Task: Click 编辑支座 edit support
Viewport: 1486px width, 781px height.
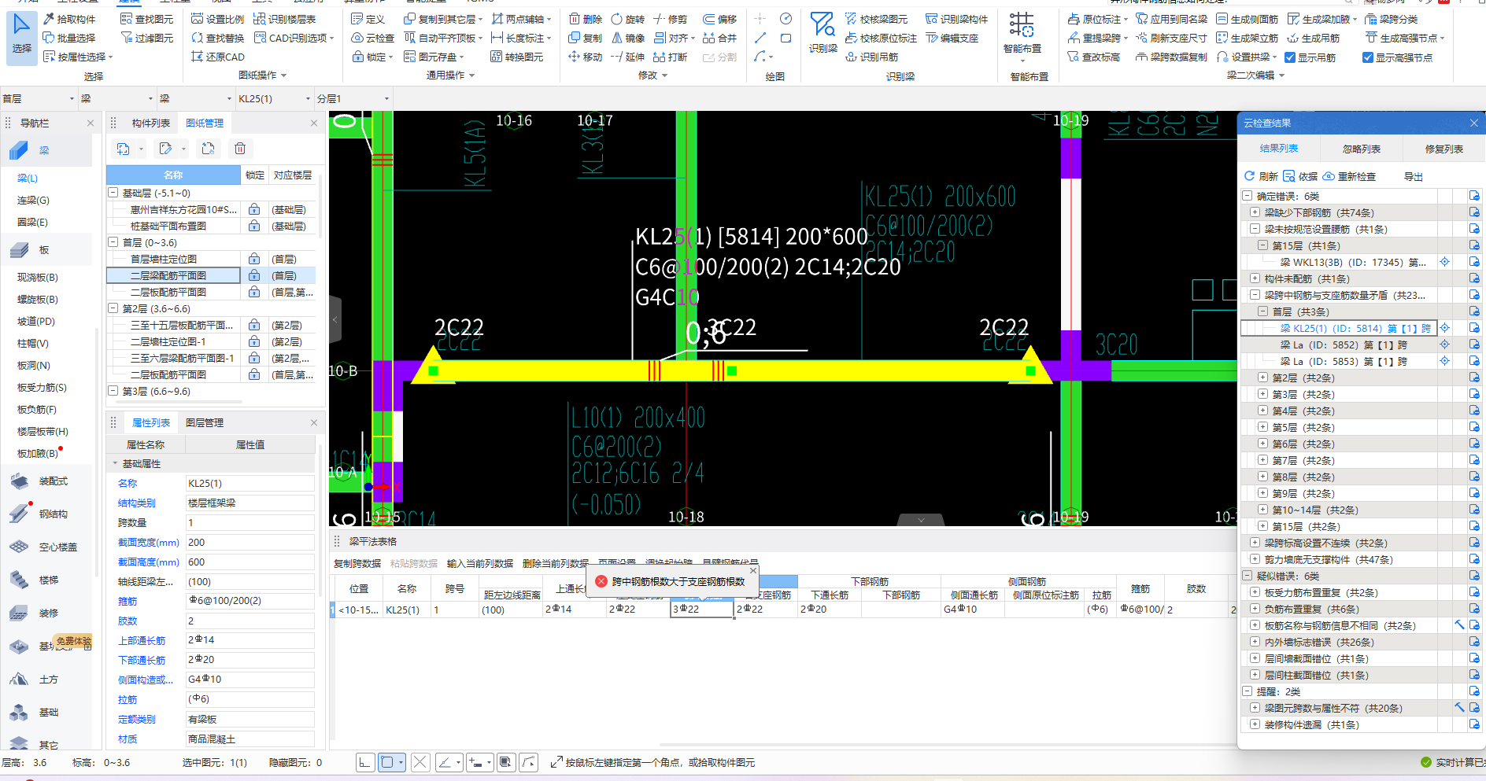Action: pos(952,38)
